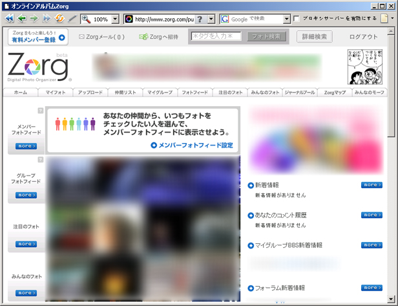Click the blue arrow icon on member registration
Viewport: 398px width, 306px height.
[61, 38]
